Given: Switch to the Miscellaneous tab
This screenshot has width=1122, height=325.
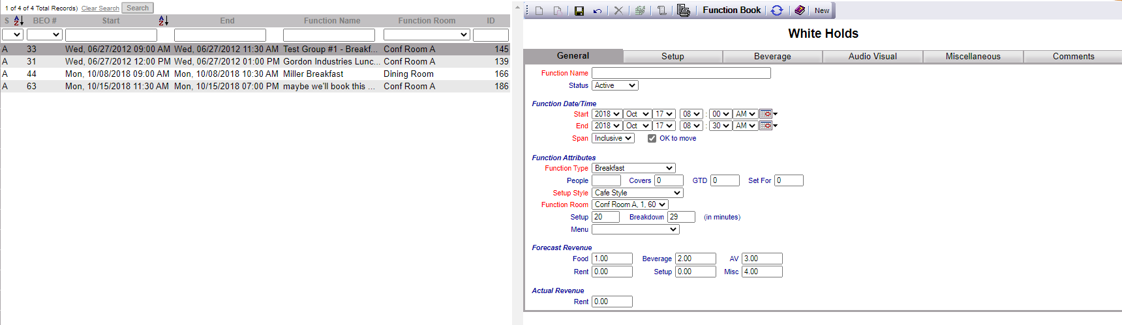Looking at the screenshot, I should pos(973,57).
